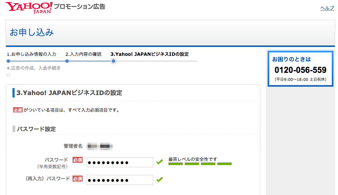This screenshot has height=195, width=338.
Task: Click the 必須 badge in the instruction sentence
Action: tap(18, 110)
